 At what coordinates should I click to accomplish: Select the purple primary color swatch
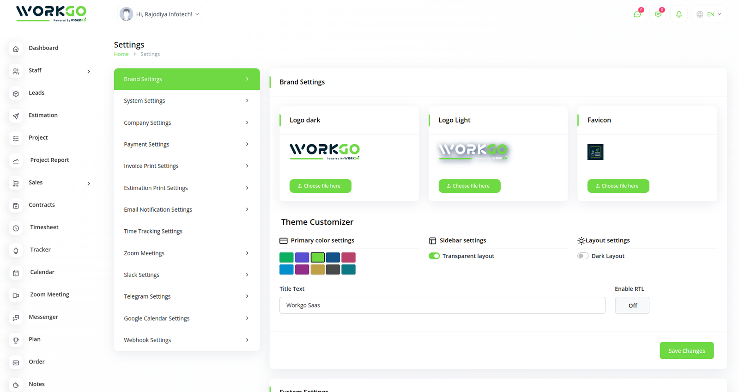coord(302,269)
